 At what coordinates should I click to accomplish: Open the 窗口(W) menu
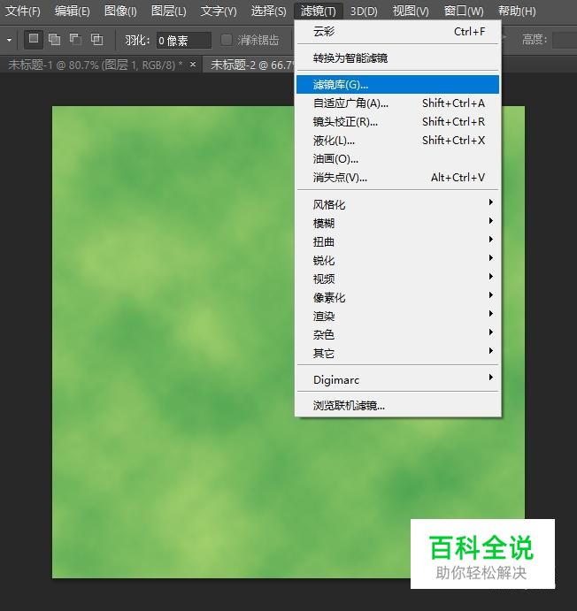[464, 11]
